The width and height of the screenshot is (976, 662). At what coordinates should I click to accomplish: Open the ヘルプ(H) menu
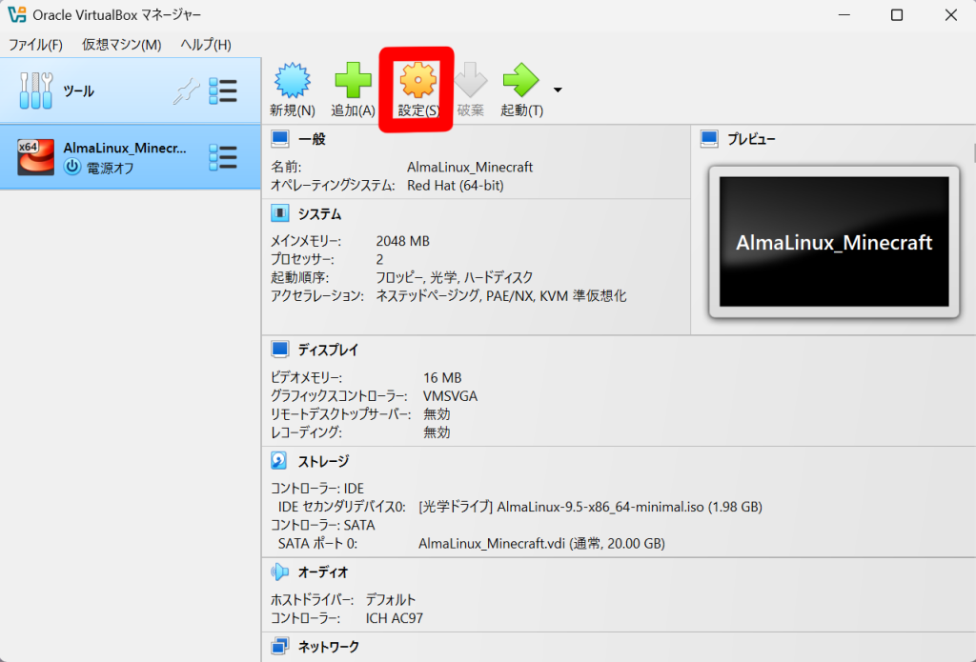point(206,45)
